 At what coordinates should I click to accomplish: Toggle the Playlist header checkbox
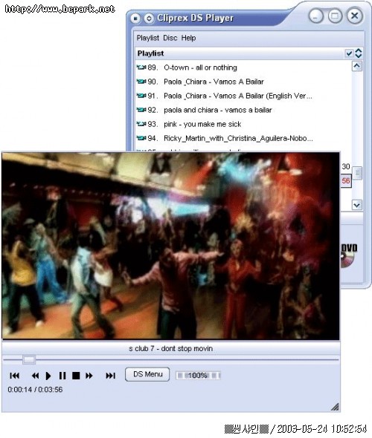349,53
